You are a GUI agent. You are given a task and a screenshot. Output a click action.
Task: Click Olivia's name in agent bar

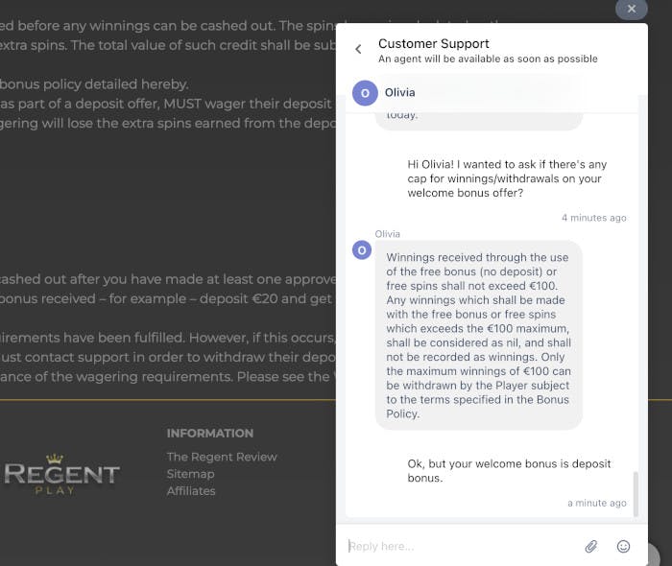coord(400,92)
